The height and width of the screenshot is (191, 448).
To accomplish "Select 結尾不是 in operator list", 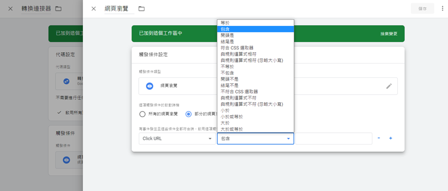I will click(255, 85).
